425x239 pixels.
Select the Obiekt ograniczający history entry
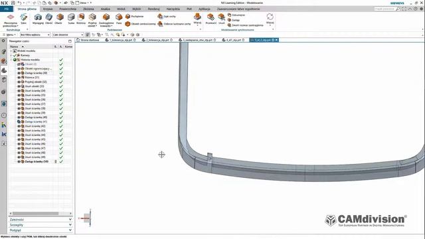[38, 68]
